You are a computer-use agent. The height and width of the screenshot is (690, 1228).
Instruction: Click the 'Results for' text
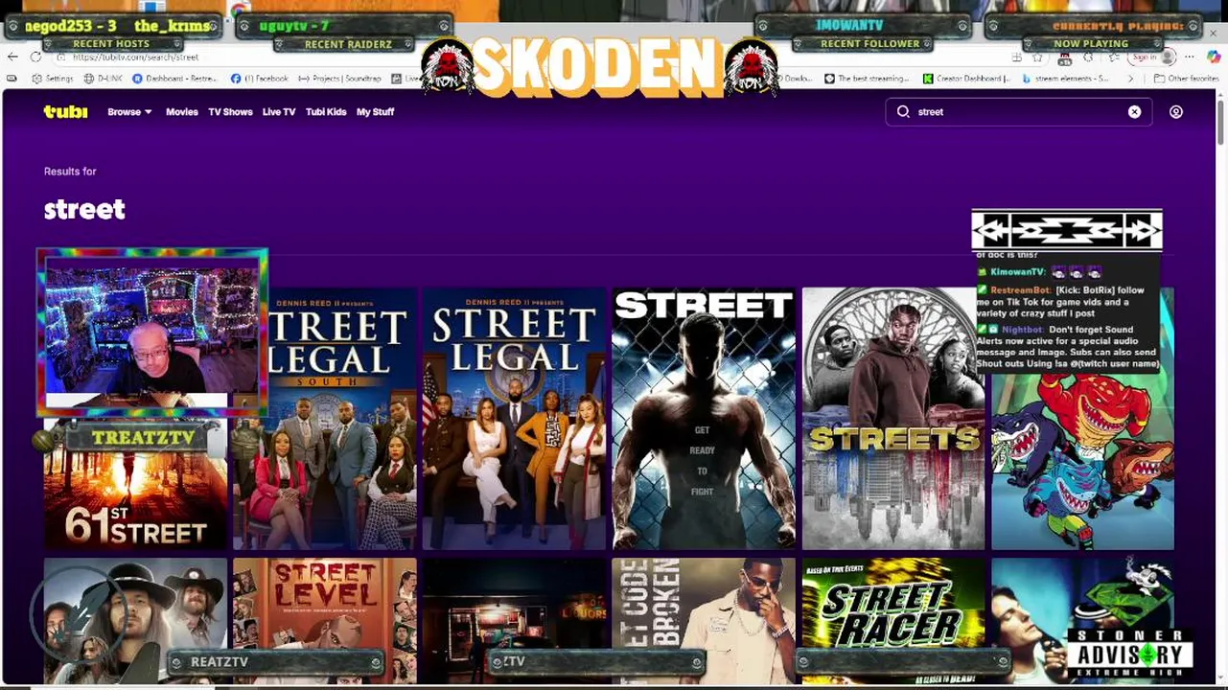pyautogui.click(x=70, y=172)
